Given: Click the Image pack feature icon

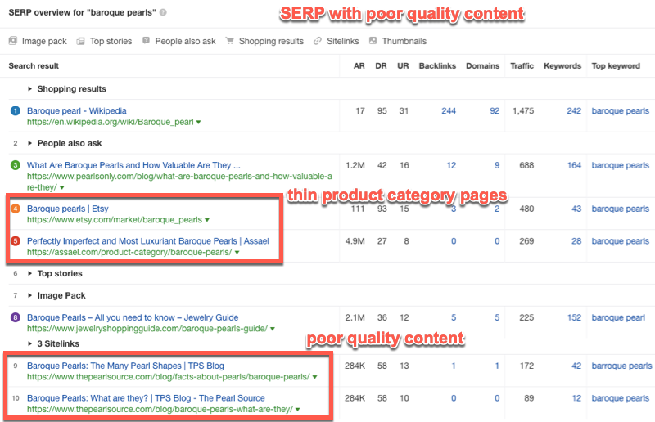Looking at the screenshot, I should pos(12,41).
